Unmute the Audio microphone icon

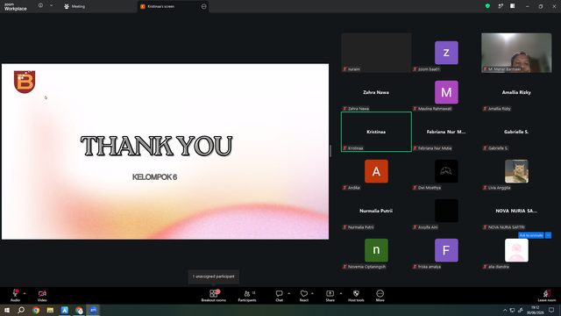click(x=15, y=293)
